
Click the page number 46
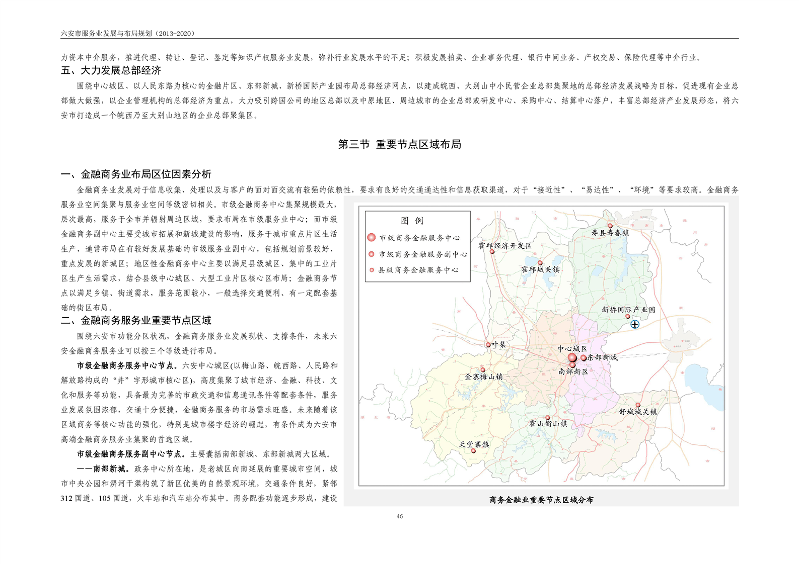(399, 516)
